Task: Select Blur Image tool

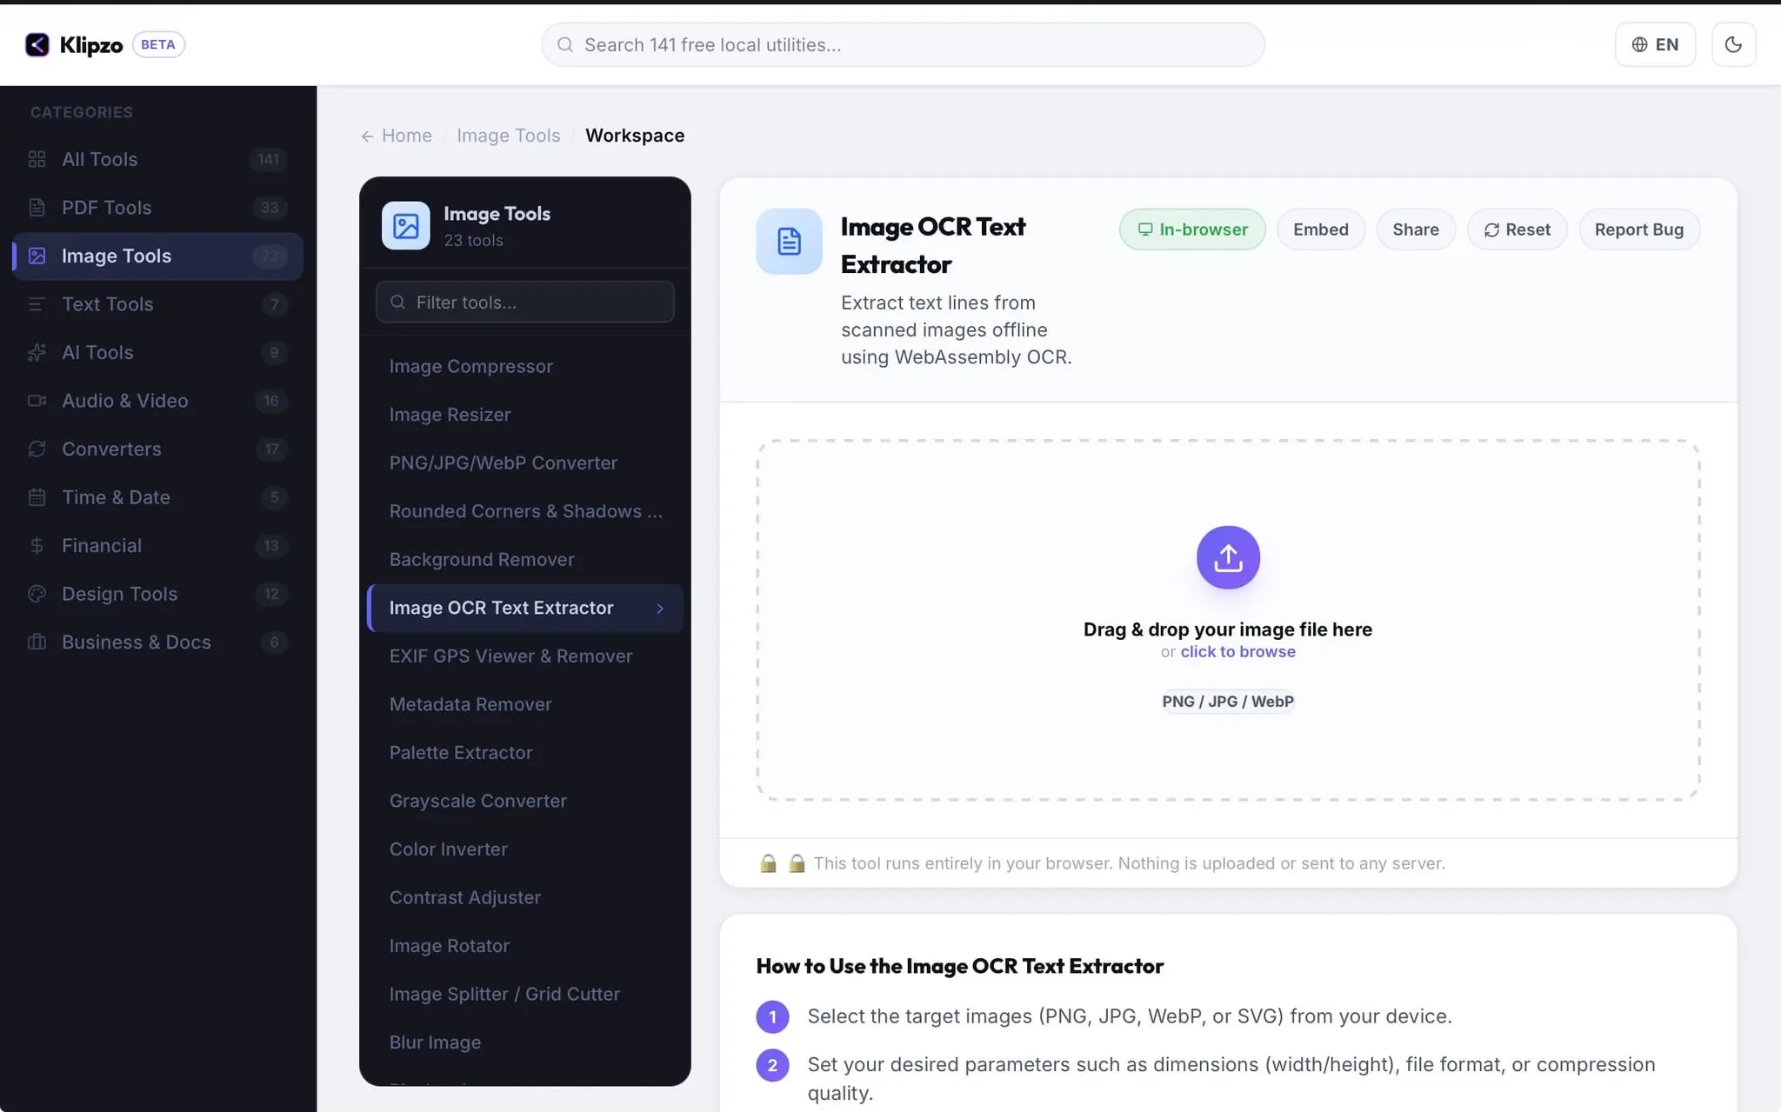Action: [524, 1042]
